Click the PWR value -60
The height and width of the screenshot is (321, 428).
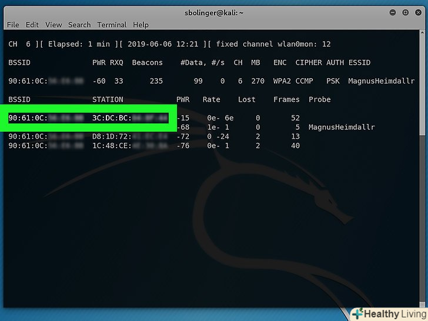(x=99, y=81)
